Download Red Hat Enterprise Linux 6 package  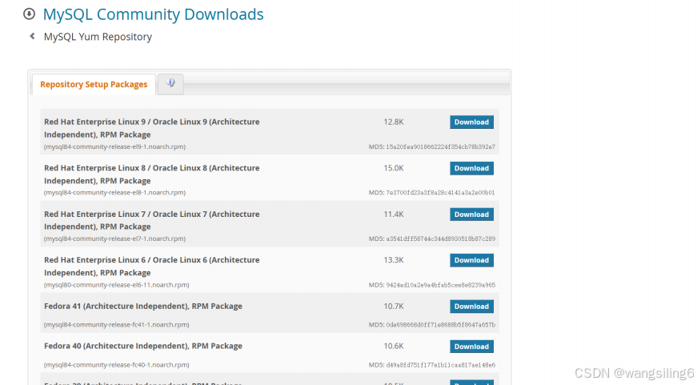tap(471, 260)
